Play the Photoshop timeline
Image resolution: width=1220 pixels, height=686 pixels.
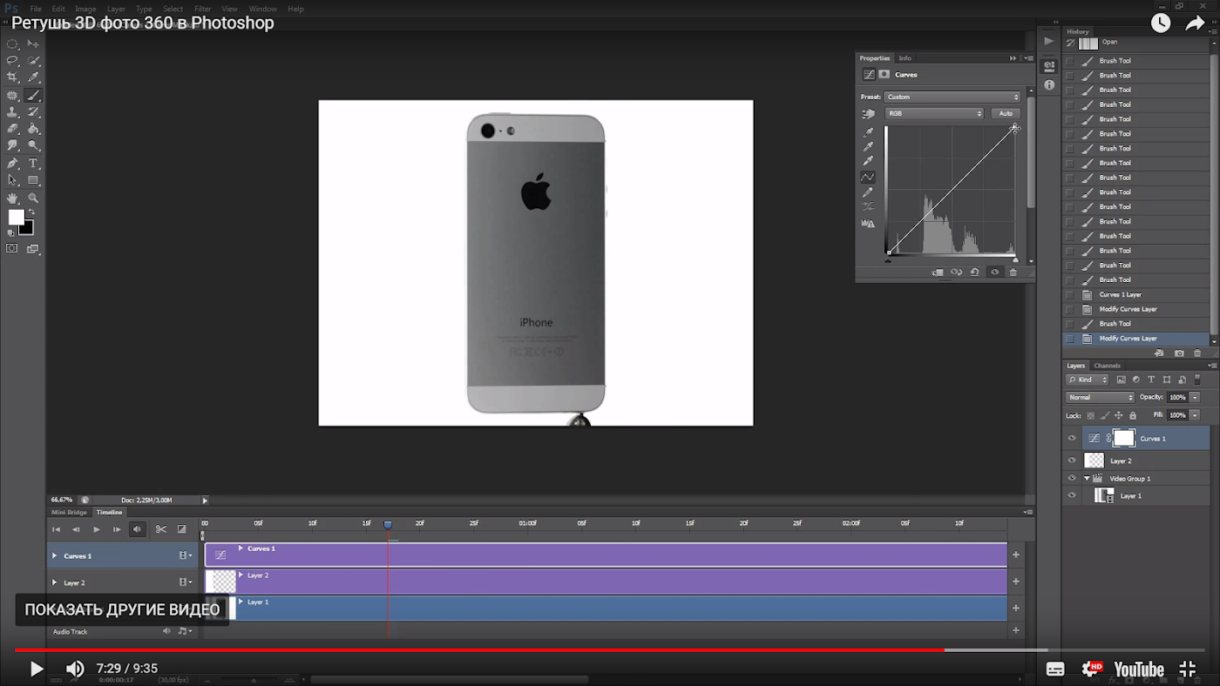[97, 529]
